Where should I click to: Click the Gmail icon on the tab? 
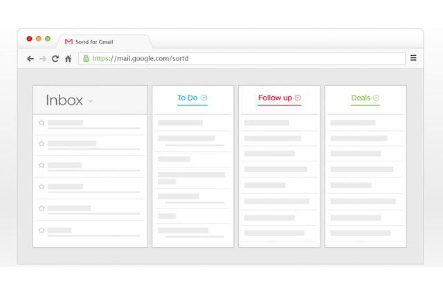tap(69, 42)
